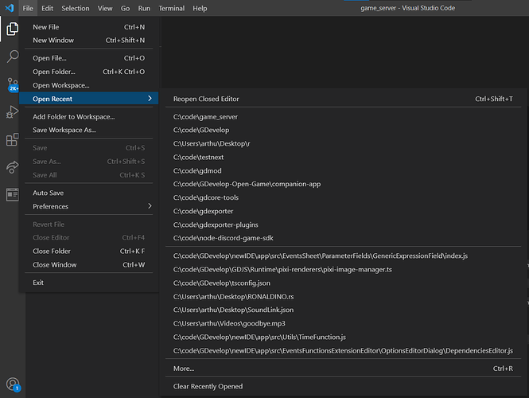The width and height of the screenshot is (529, 398).
Task: Open recent folder gdexporter-plugins
Action: [x=343, y=224]
